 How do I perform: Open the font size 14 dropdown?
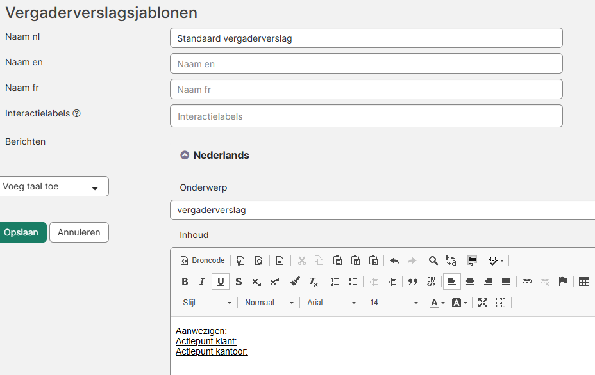pyautogui.click(x=393, y=303)
